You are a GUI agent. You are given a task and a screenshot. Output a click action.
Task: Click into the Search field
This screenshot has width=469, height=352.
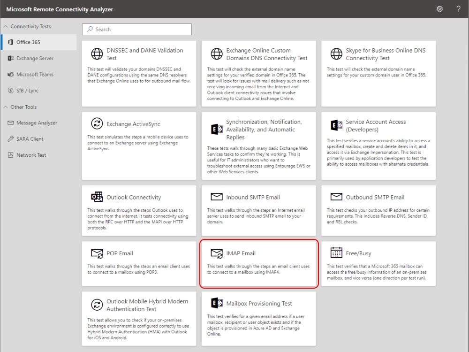[x=137, y=29]
